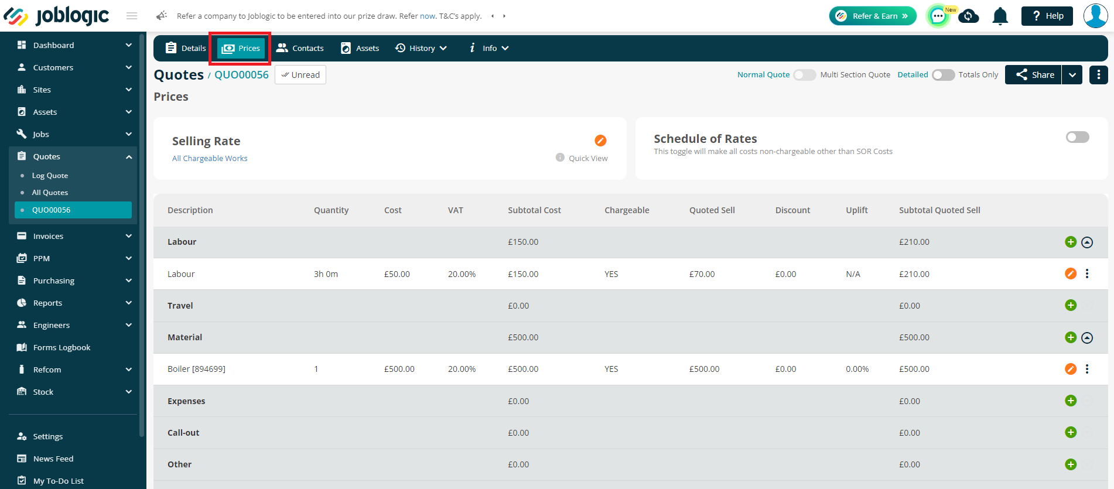
Task: Collapse the Material section with the arrow icon
Action: [x=1087, y=337]
